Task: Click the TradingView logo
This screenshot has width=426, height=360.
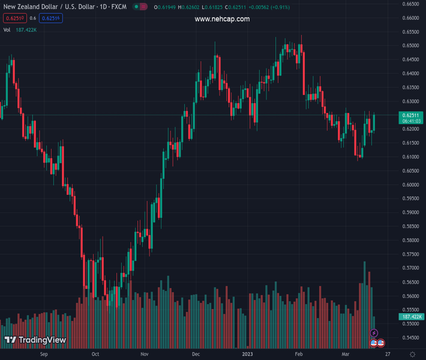Action: pos(35,340)
